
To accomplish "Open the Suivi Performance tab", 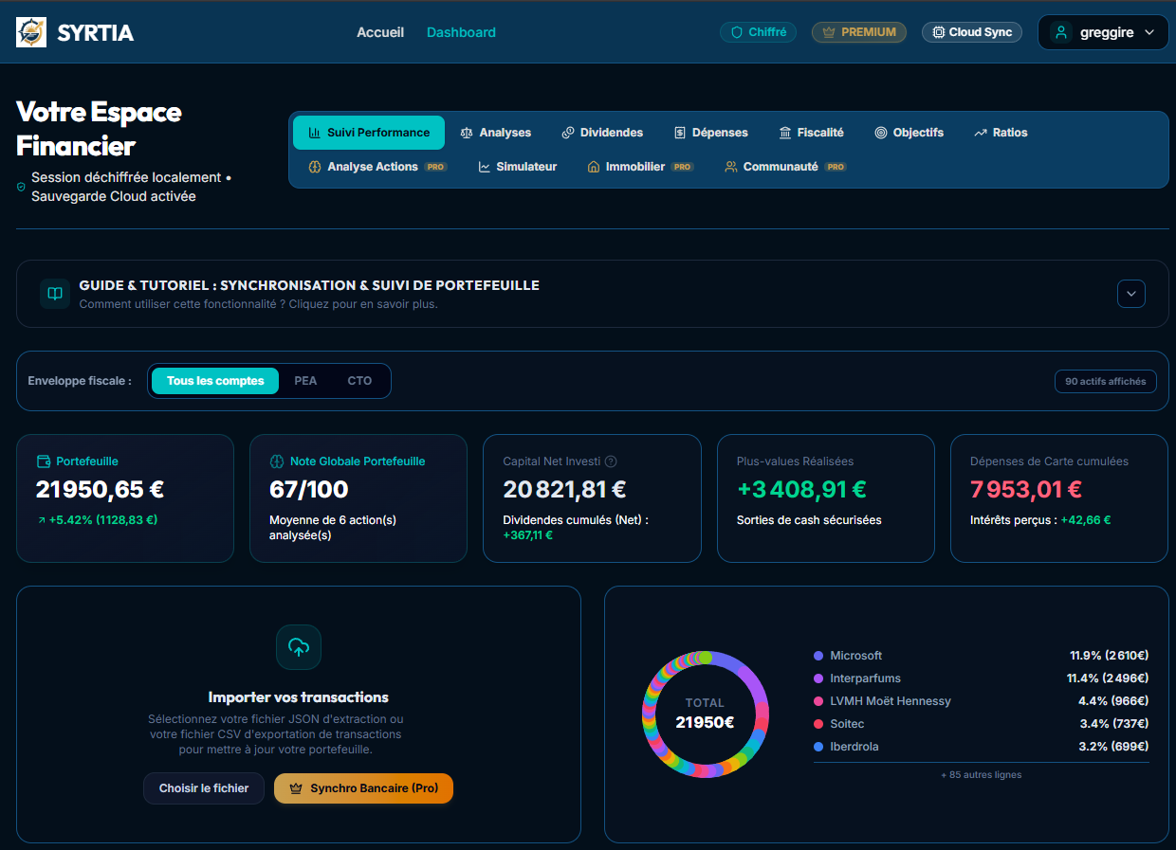I will 369,133.
